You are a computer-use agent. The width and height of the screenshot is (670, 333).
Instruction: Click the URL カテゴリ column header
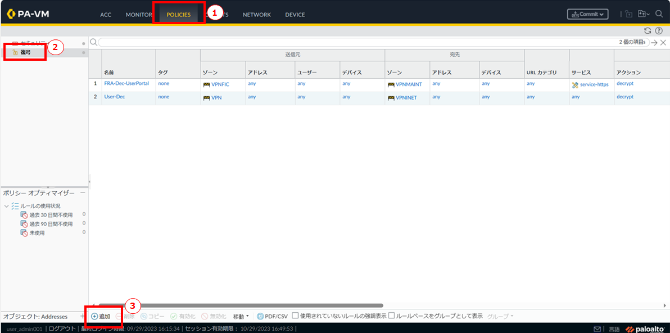coord(541,72)
